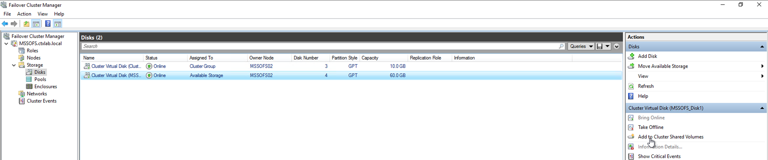768x160 pixels.
Task: Click Add to Cluster Shared Volumes
Action: 670,137
